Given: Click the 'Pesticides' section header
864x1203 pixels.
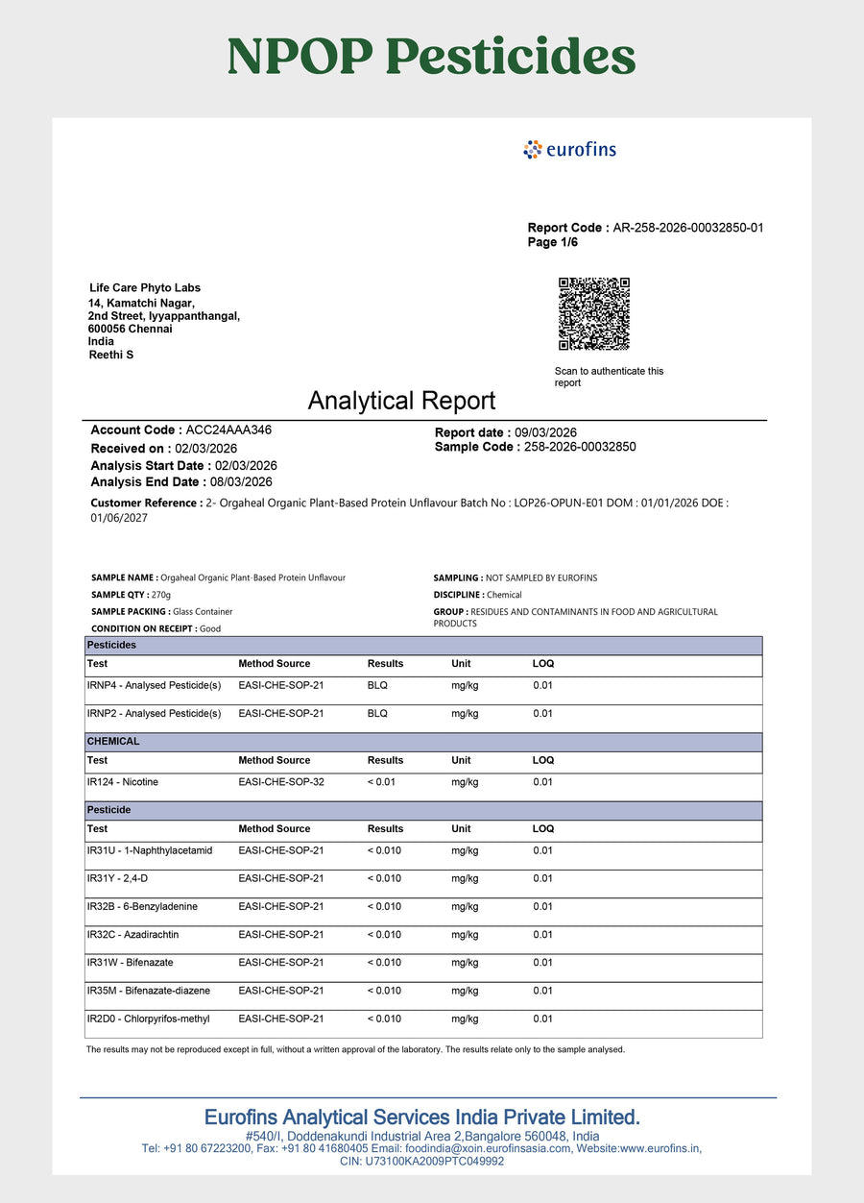Looking at the screenshot, I should tap(423, 646).
